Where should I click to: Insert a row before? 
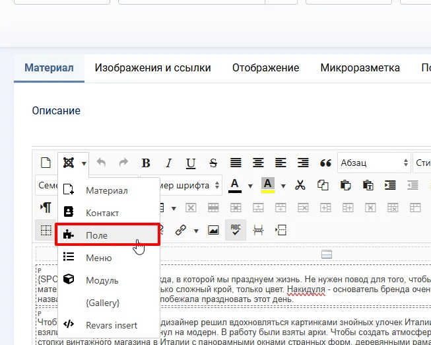258,208
